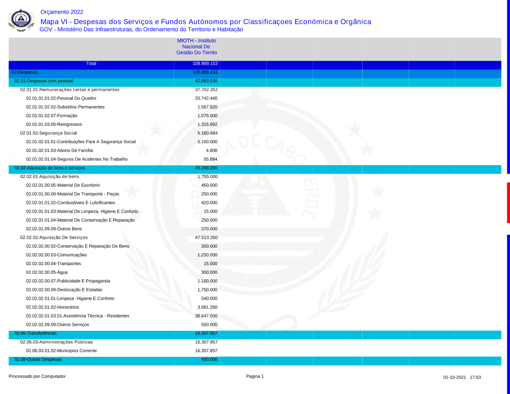510x394 pixels.
Task: Select the Pessoal Do Quadro line
Action: pyautogui.click(x=61, y=98)
